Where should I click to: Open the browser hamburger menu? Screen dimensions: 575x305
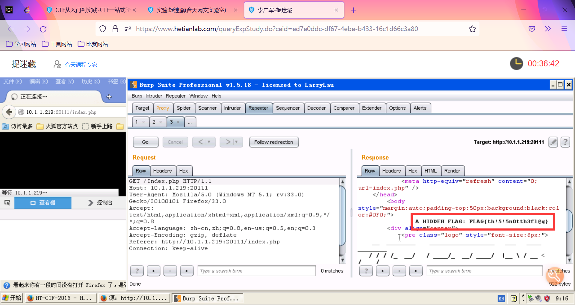564,29
